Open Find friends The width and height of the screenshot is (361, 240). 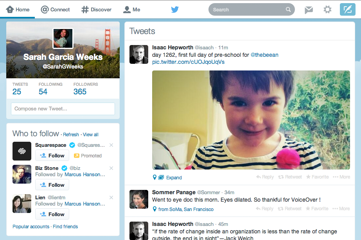click(65, 227)
